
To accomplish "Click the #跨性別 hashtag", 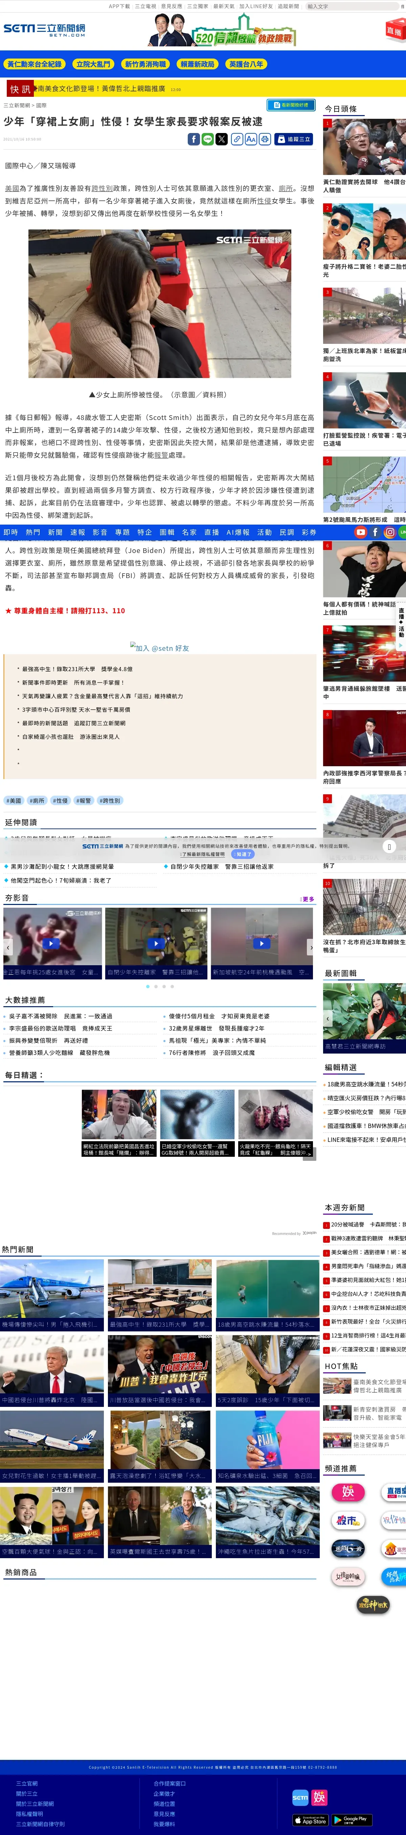I will coord(110,801).
